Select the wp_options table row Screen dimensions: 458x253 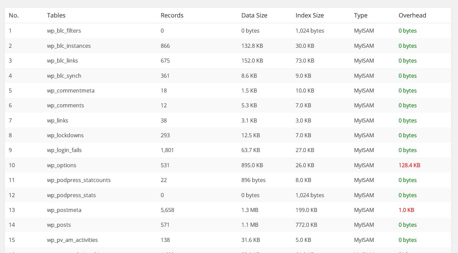[228, 165]
